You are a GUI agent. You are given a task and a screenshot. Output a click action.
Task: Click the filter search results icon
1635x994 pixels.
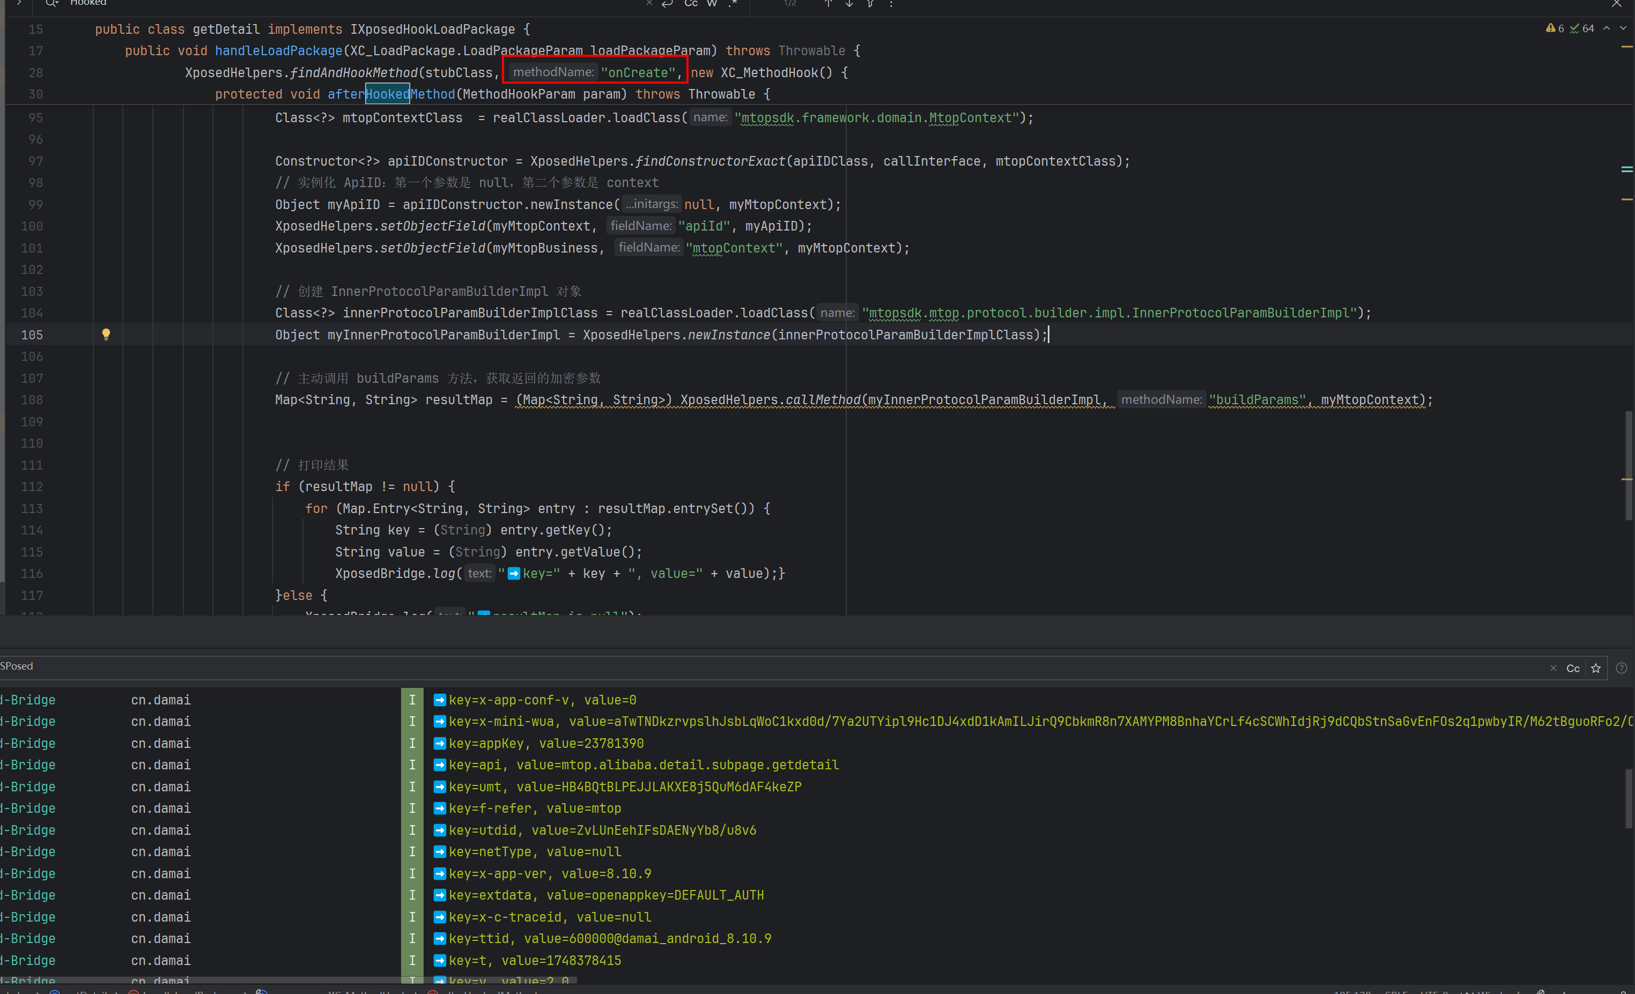[x=870, y=3]
